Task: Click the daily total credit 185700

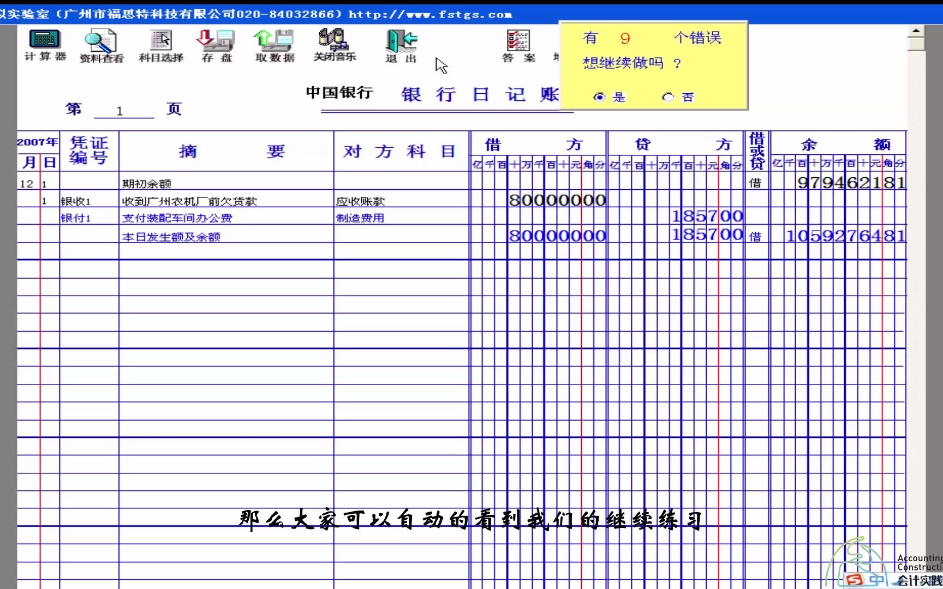Action: [707, 235]
